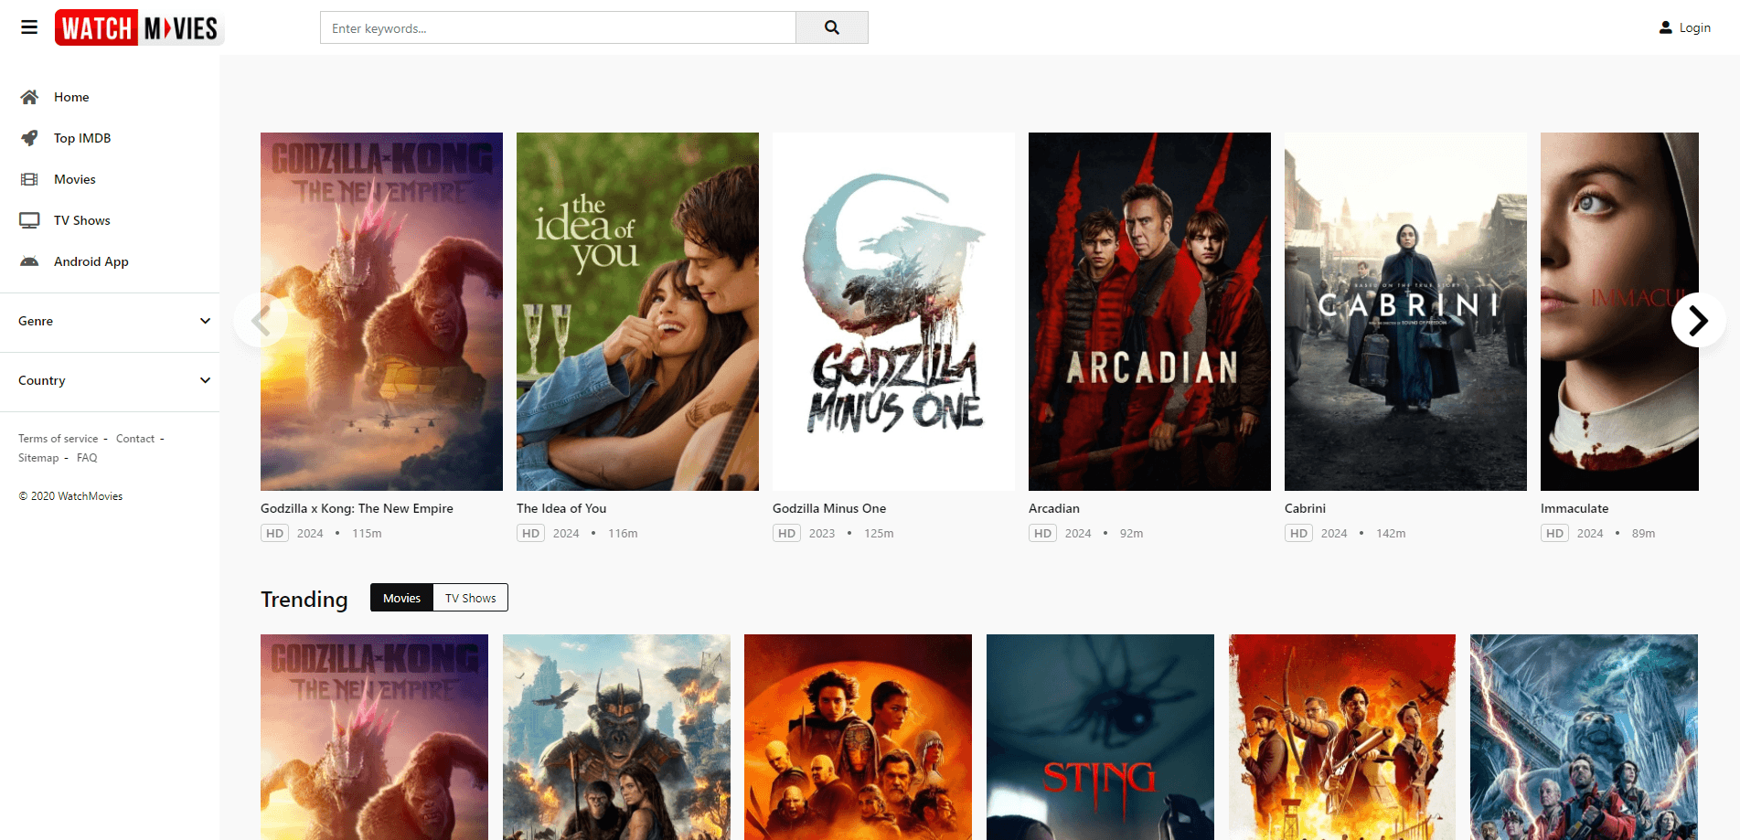Open Planet of the Apes trending poster
Viewport: 1740px width, 840px height.
coord(616,737)
